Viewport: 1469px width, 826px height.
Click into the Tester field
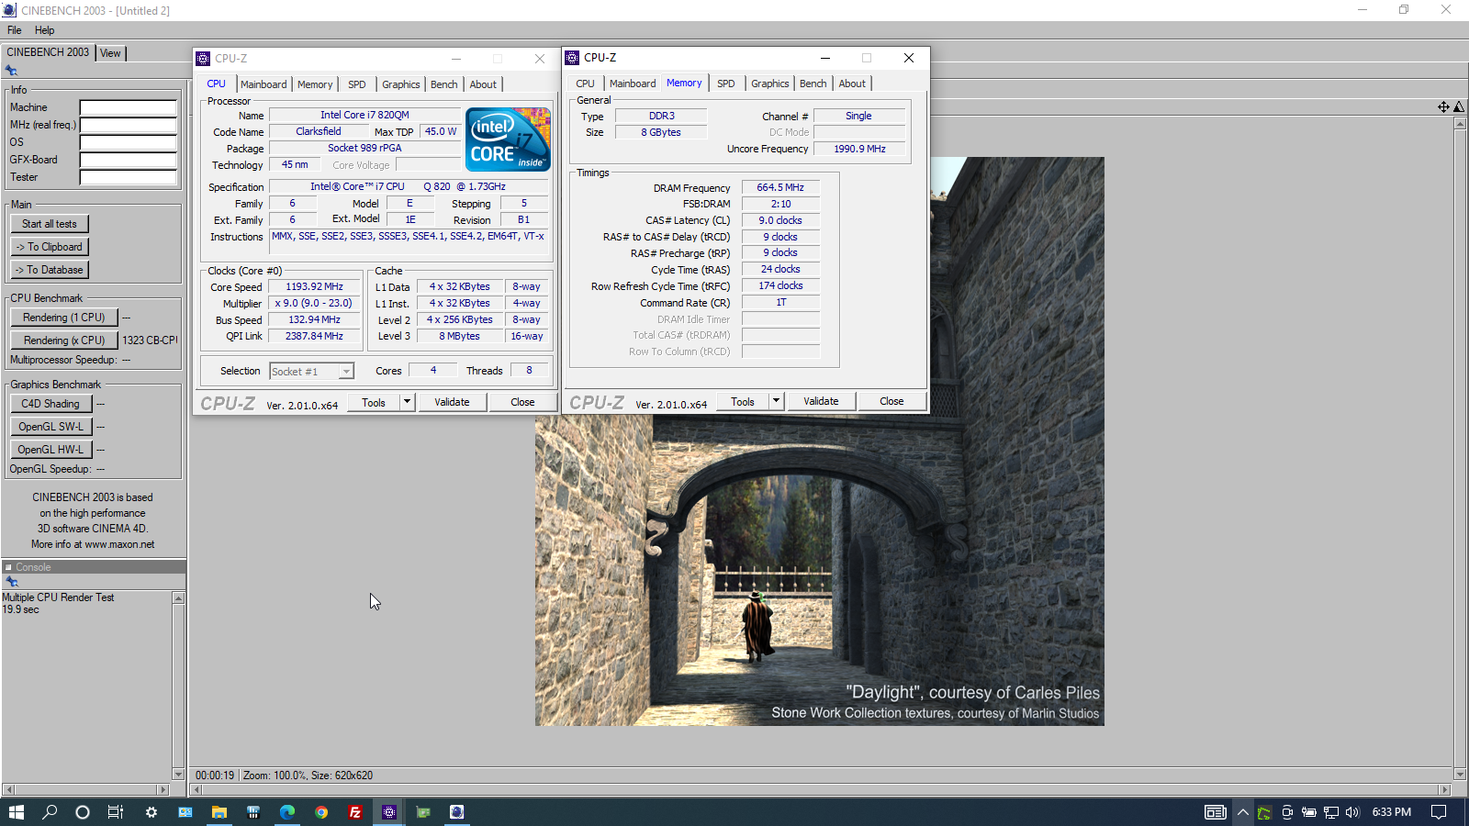[x=129, y=177]
